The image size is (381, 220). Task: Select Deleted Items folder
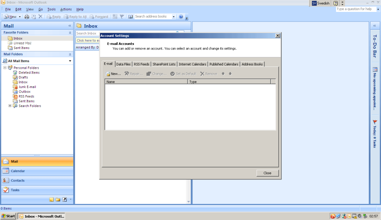pyautogui.click(x=29, y=72)
